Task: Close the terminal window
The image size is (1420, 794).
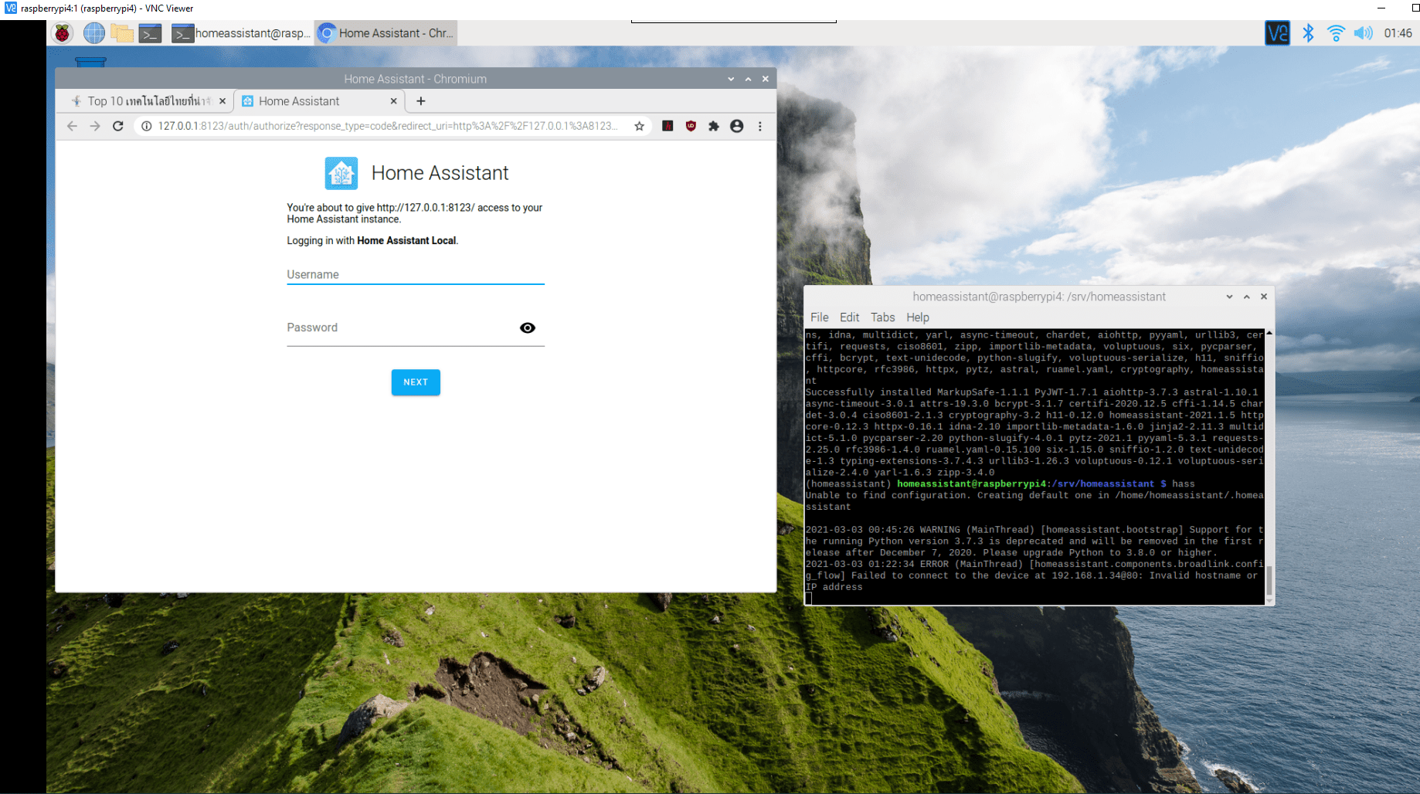Action: pos(1264,297)
